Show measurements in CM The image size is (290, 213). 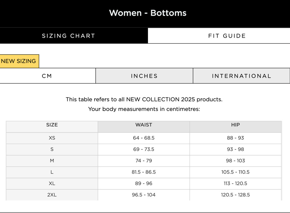47,76
